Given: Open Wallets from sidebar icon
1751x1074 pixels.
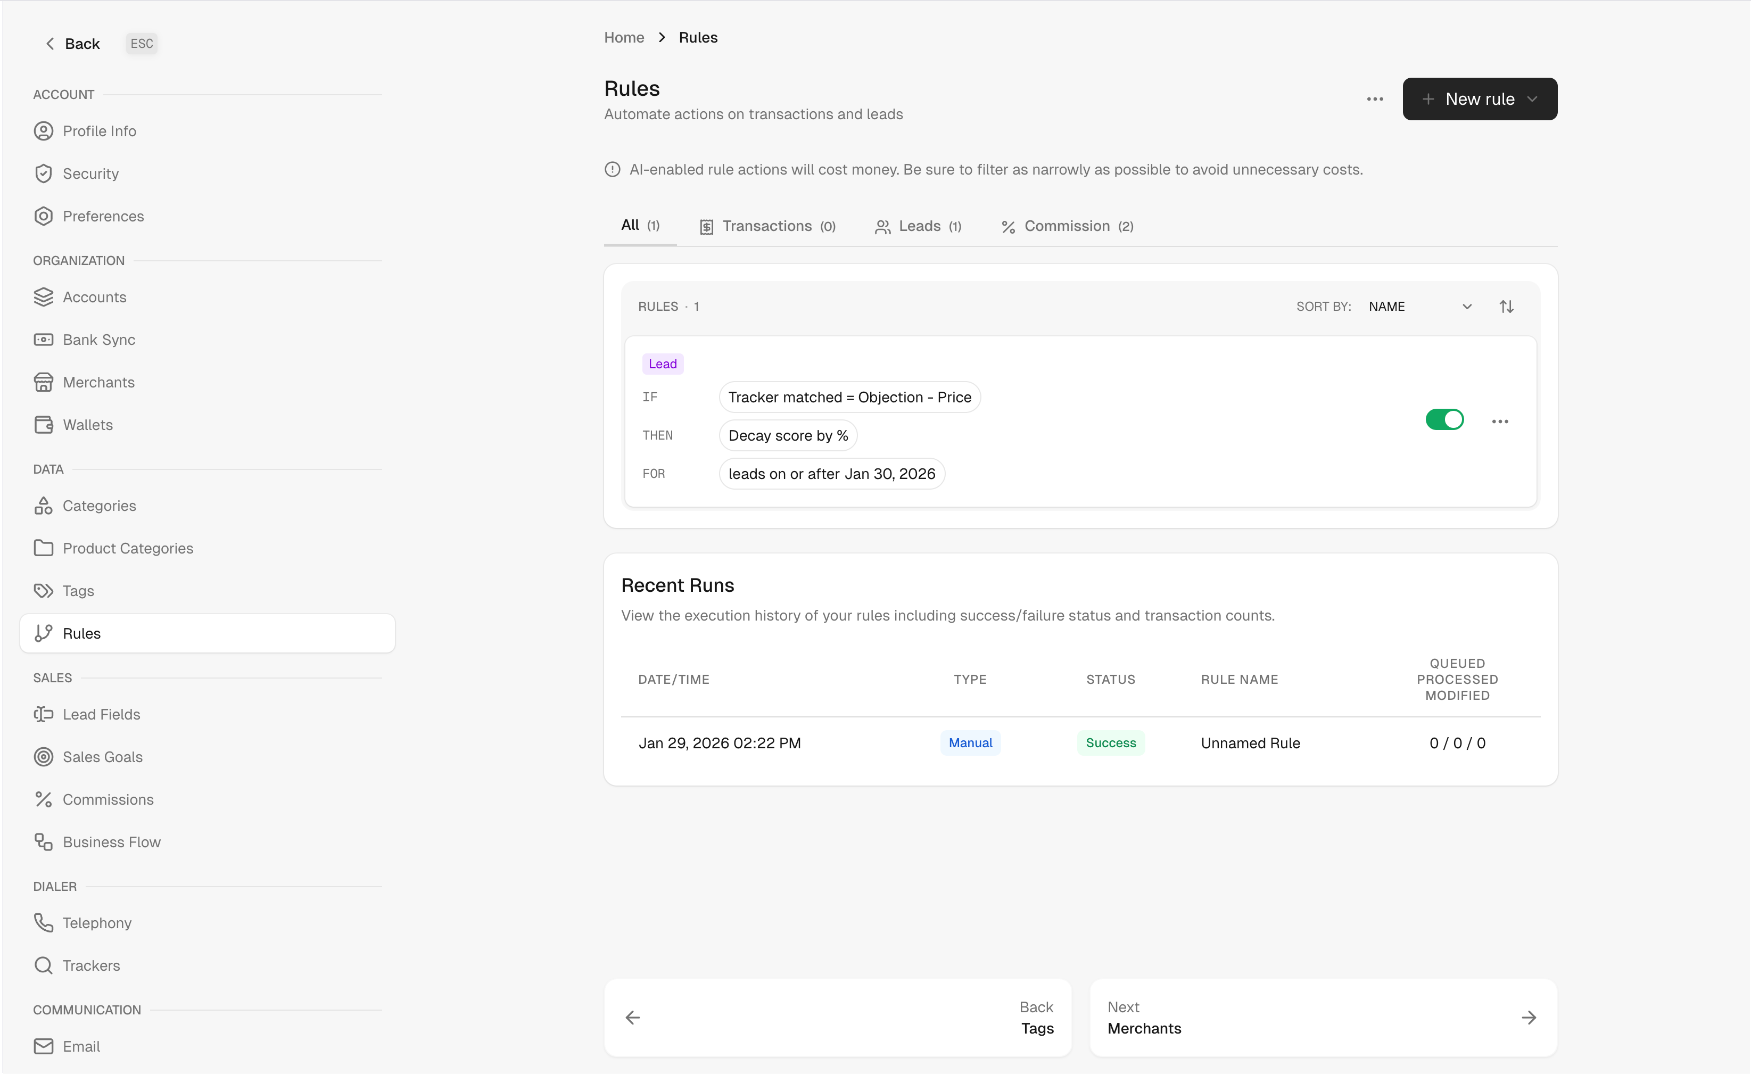Looking at the screenshot, I should coord(43,425).
